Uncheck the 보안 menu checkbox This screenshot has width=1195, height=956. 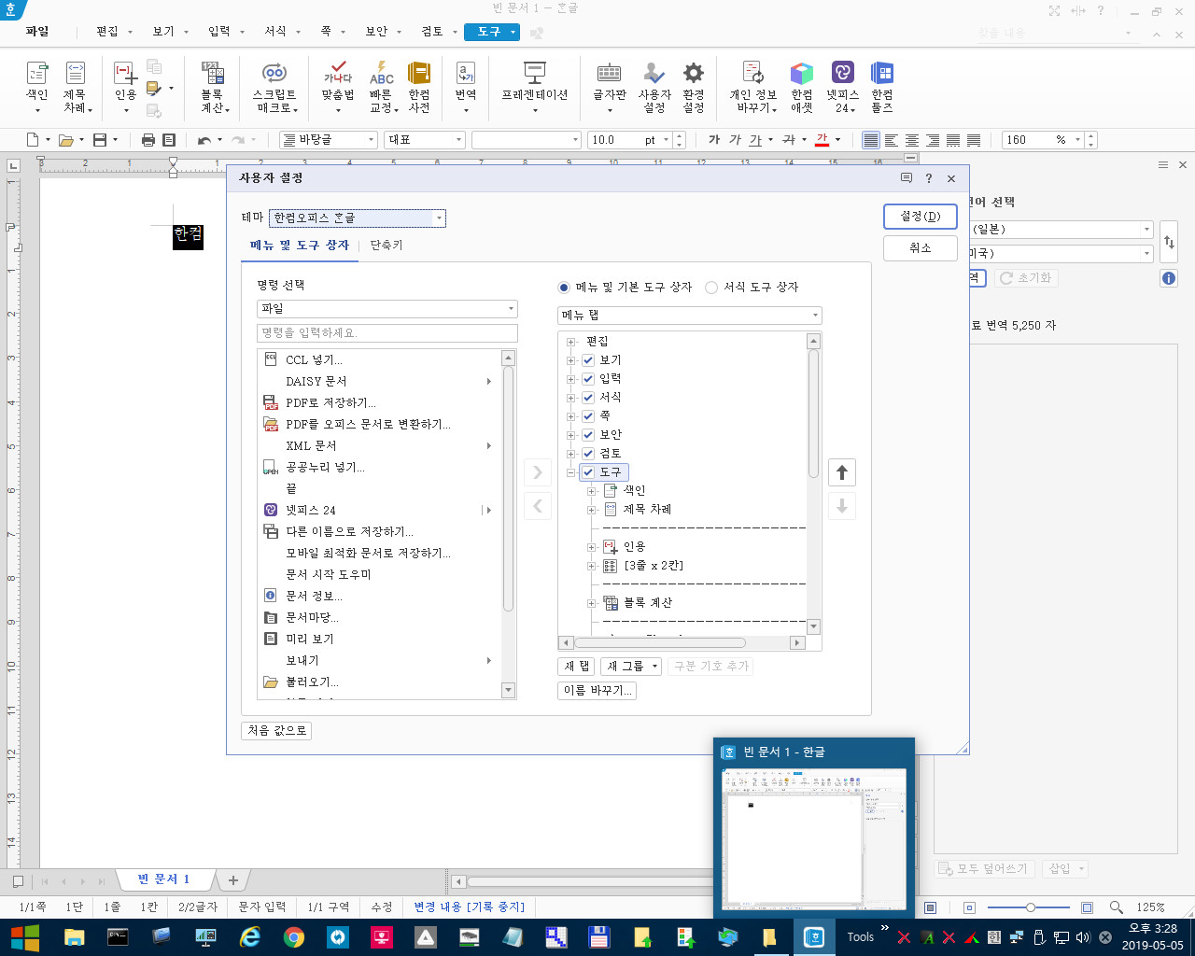(588, 435)
